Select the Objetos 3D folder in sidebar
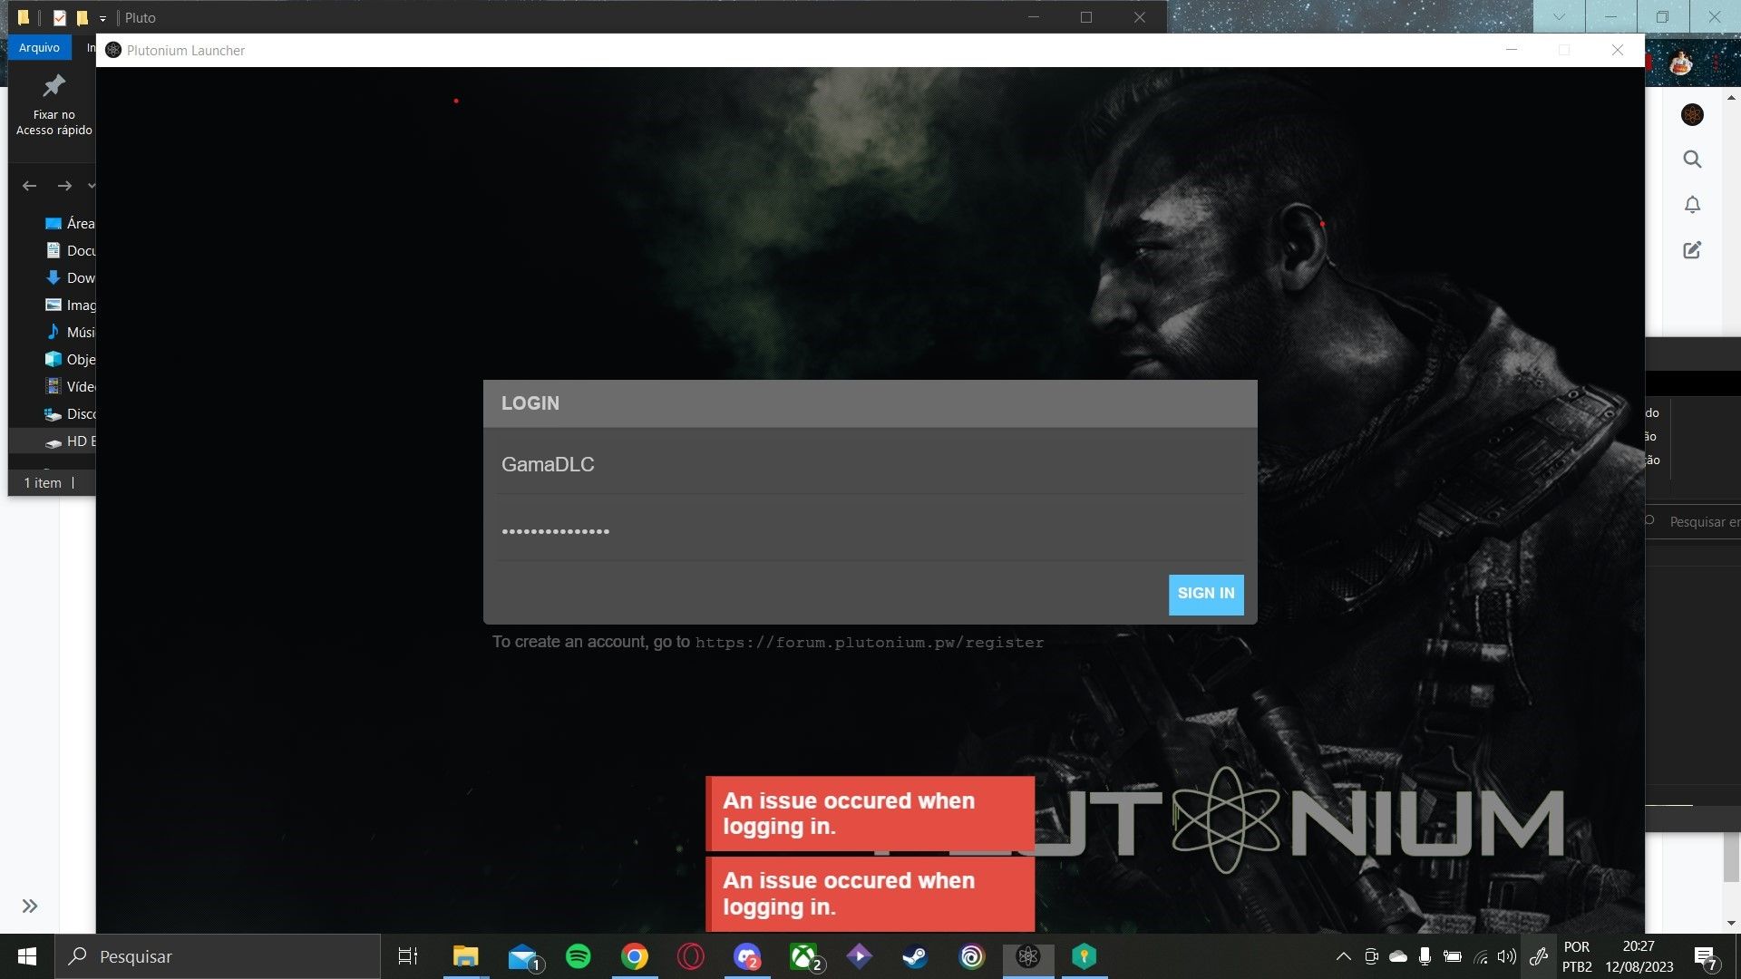Viewport: 1741px width, 979px height. [x=69, y=359]
